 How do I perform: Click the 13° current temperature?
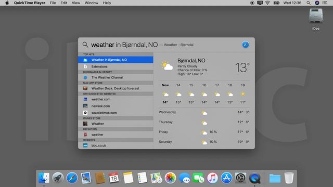pos(242,68)
